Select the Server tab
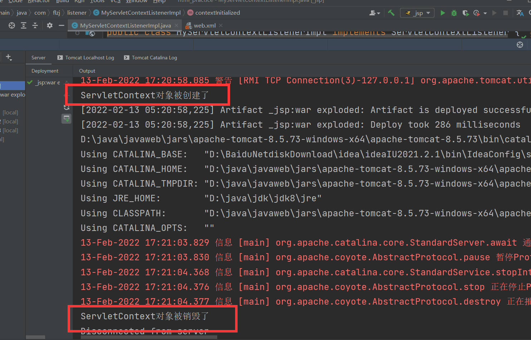Viewport: 531px width, 340px height. (x=38, y=58)
